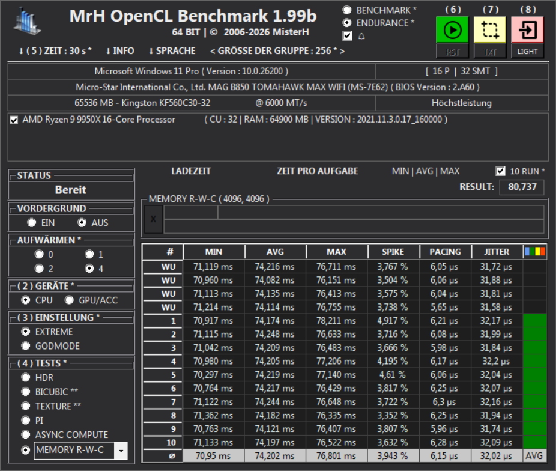Toggle AMD Ryzen 9 9950X device checkbox

[x=14, y=120]
